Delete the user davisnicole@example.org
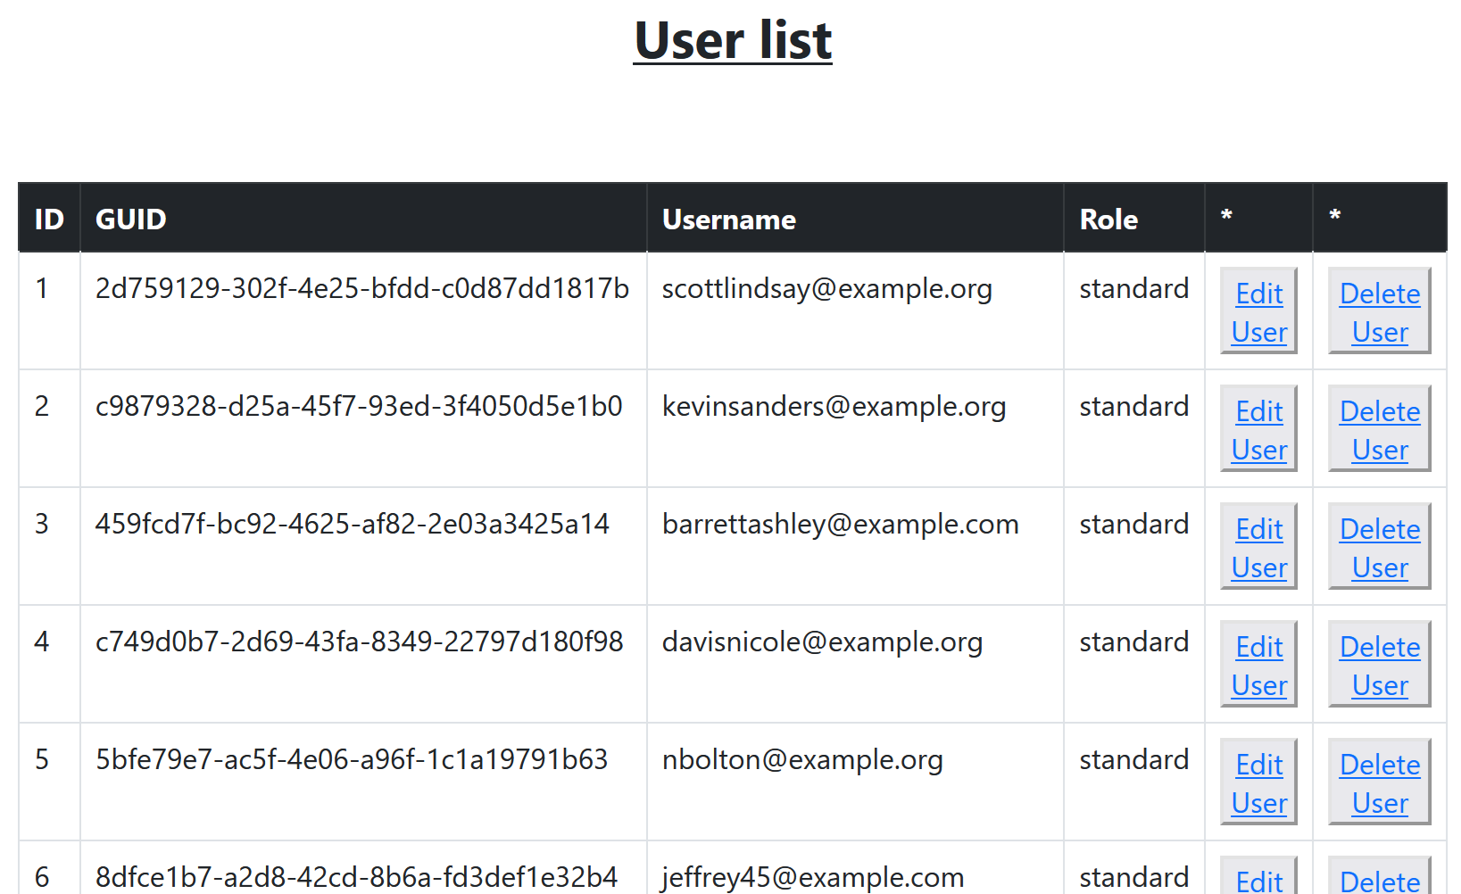The width and height of the screenshot is (1461, 894). [1379, 665]
